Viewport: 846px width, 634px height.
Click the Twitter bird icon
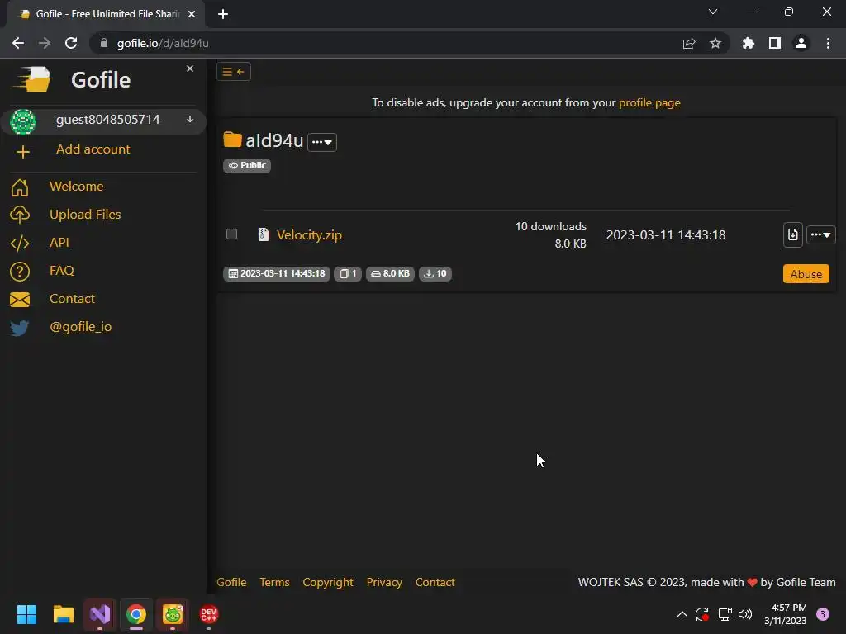tap(20, 328)
